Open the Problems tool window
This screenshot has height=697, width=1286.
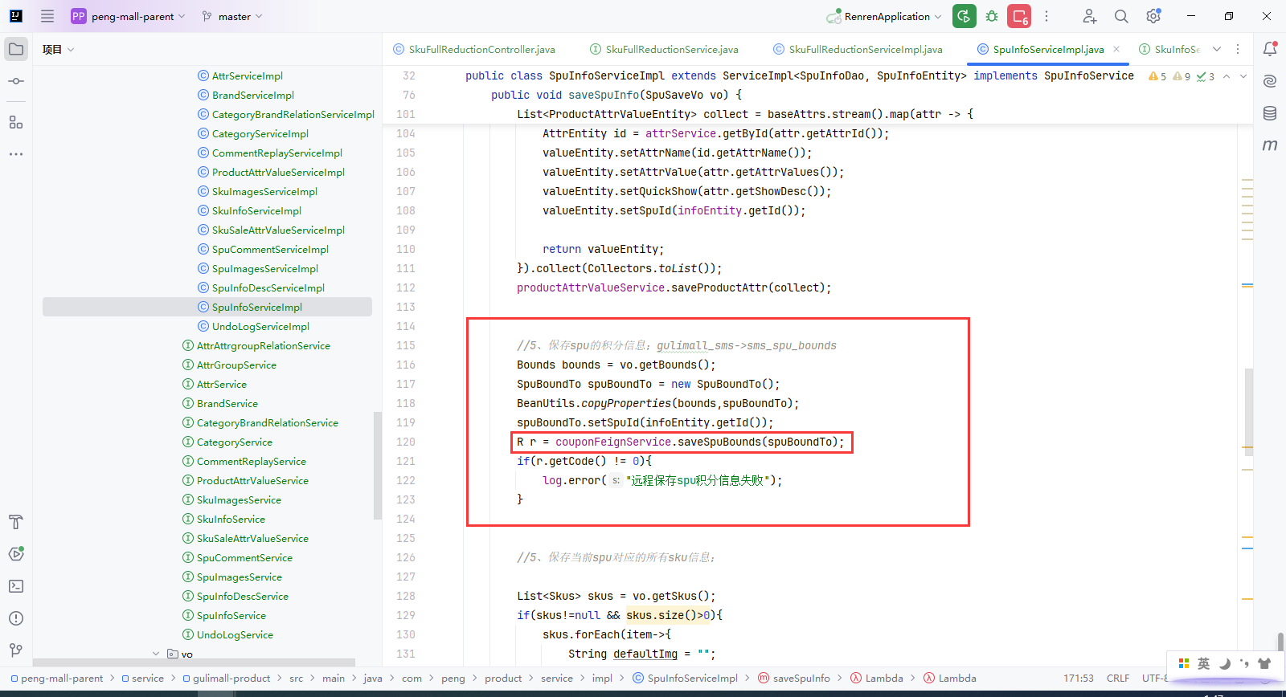click(16, 618)
